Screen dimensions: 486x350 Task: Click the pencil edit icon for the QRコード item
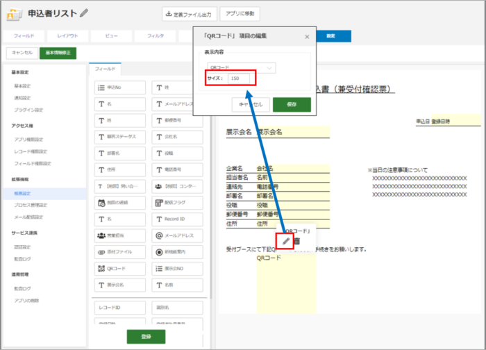point(286,241)
